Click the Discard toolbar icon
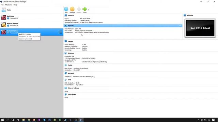This screenshot has width=218, height=122. click(79, 9)
